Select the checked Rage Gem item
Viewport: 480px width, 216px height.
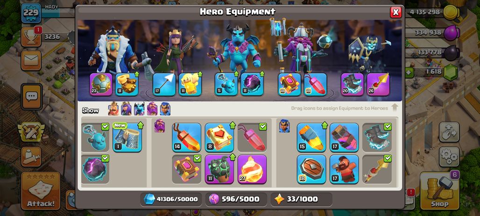pyautogui.click(x=252, y=137)
